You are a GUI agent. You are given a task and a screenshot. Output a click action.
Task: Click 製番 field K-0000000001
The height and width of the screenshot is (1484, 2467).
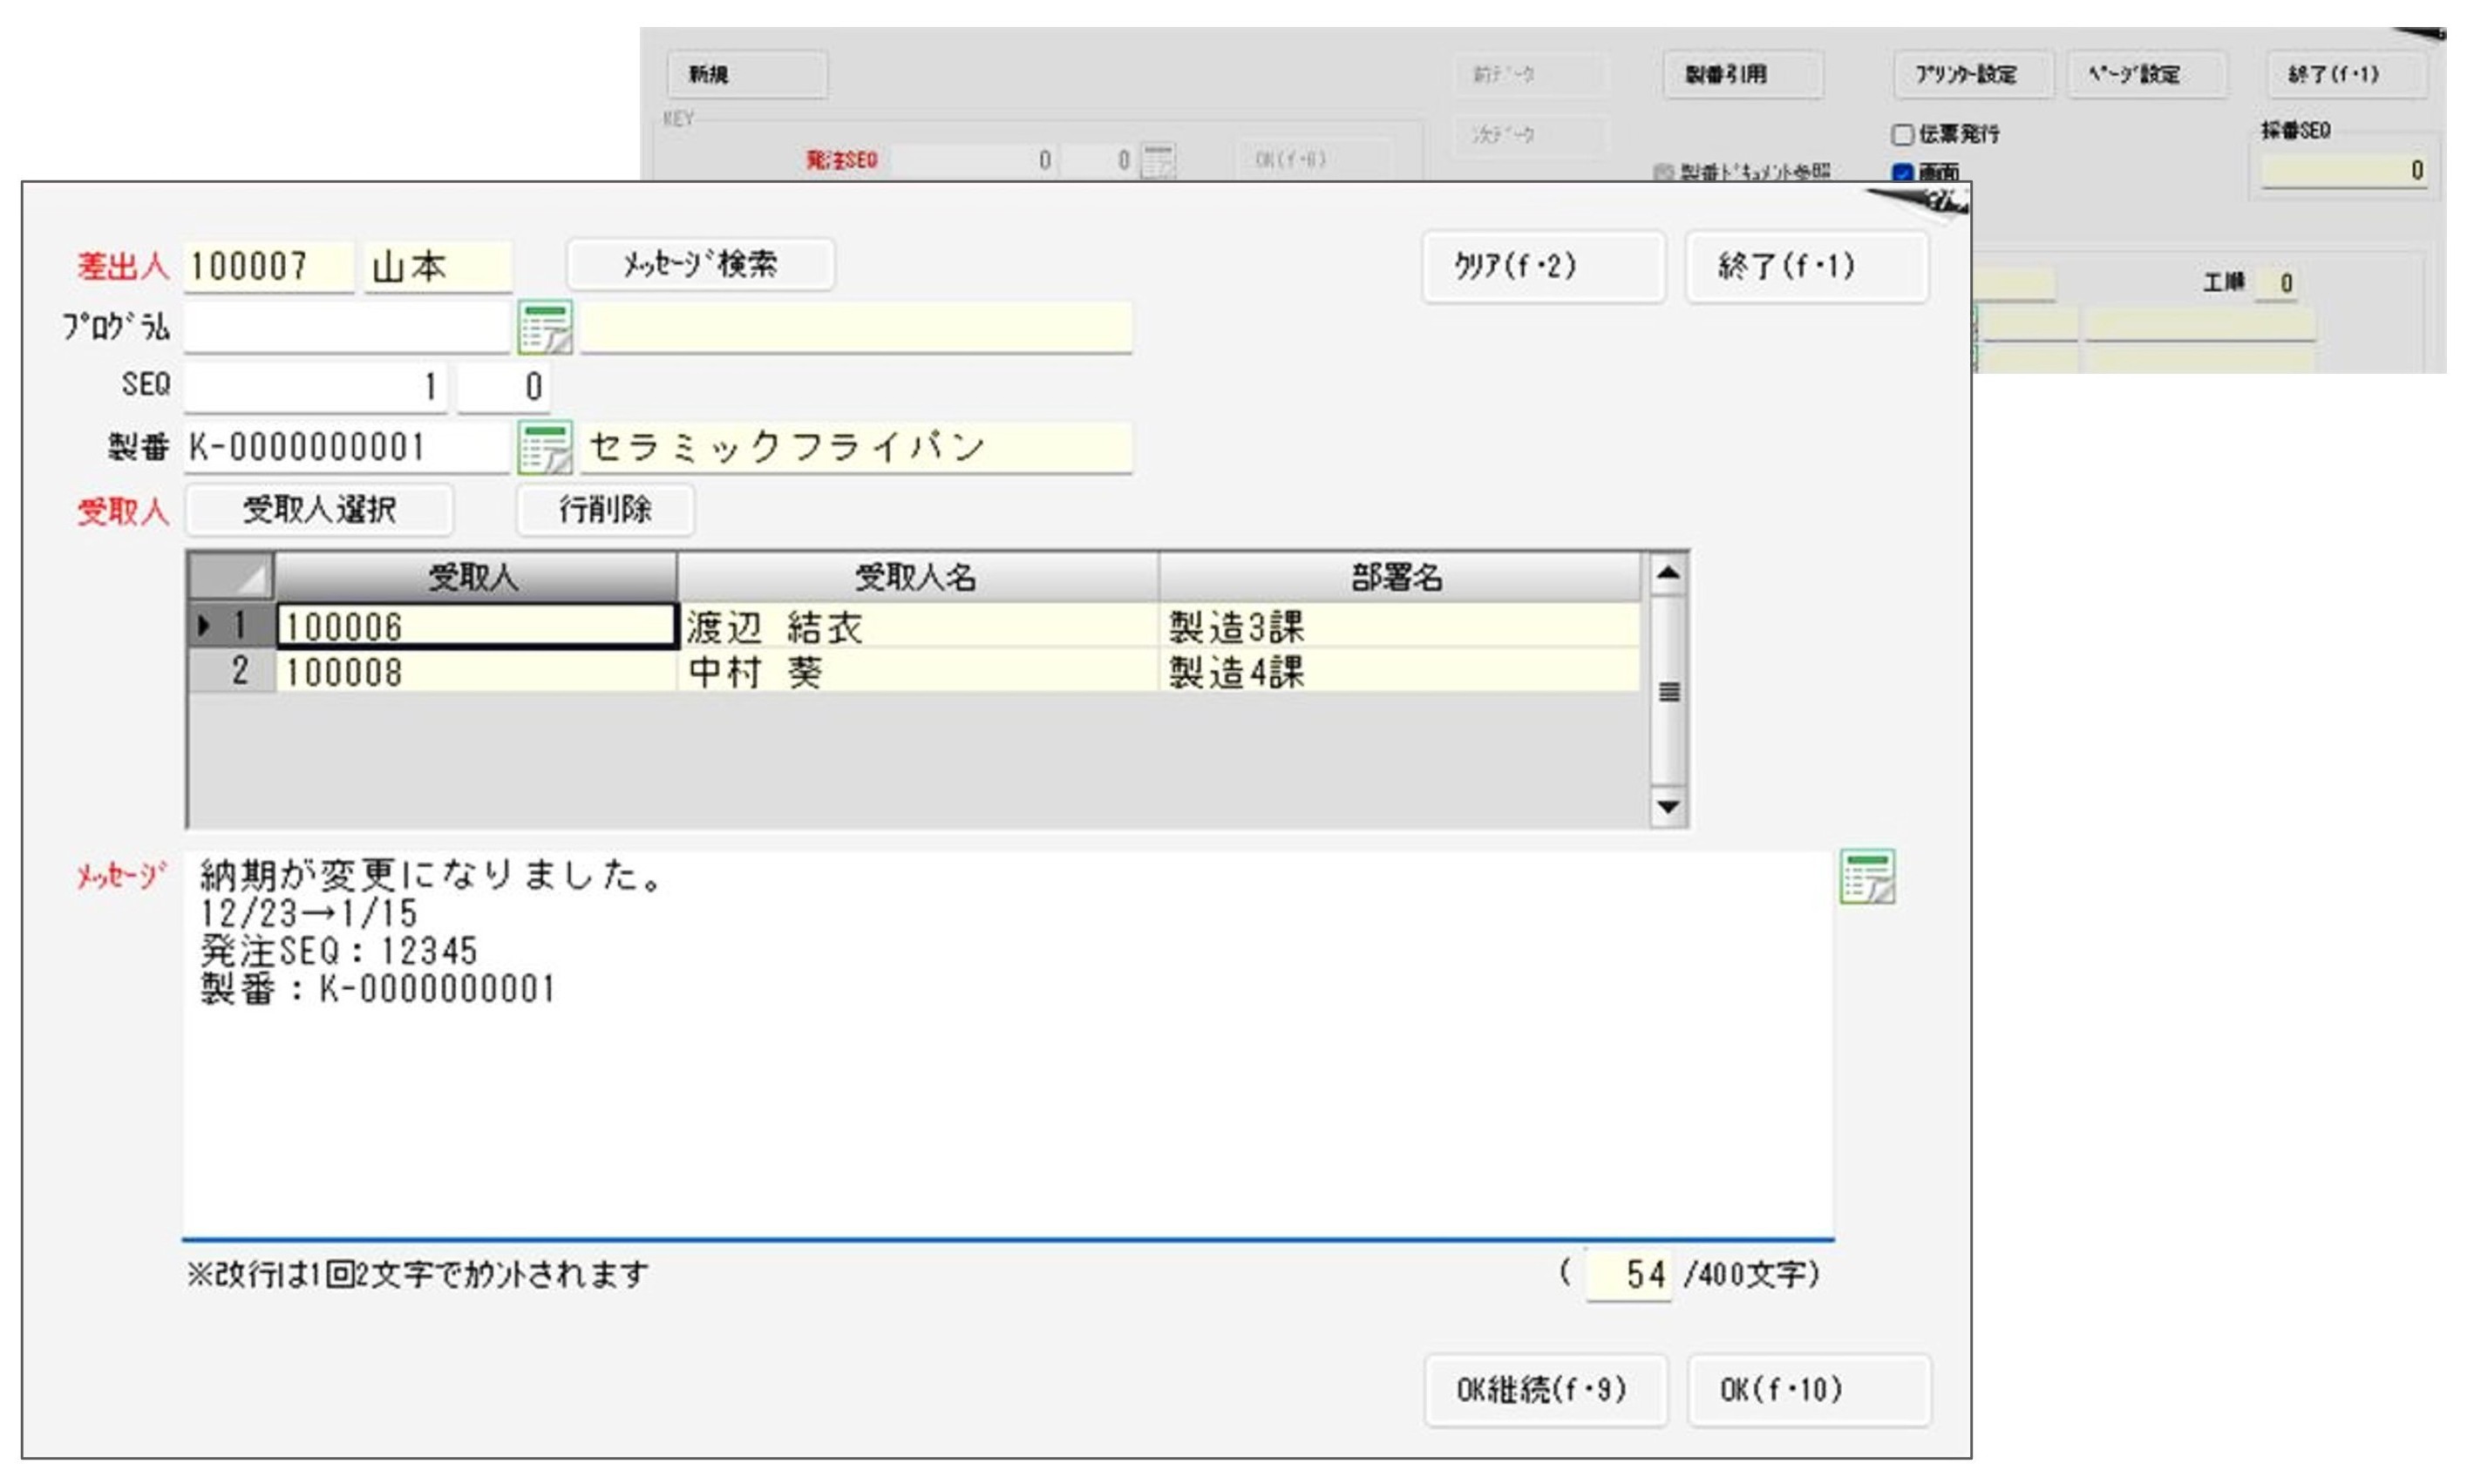click(x=347, y=447)
